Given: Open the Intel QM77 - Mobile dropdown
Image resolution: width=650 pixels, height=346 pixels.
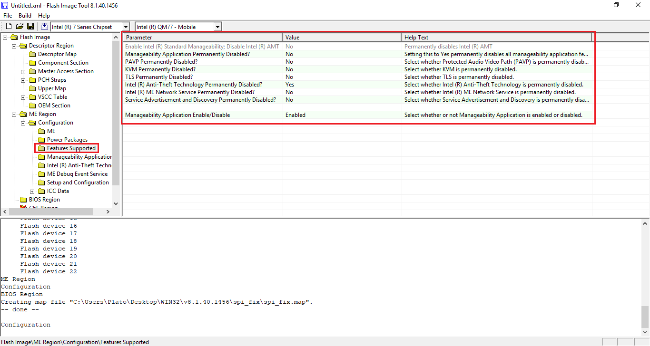Looking at the screenshot, I should pos(217,27).
